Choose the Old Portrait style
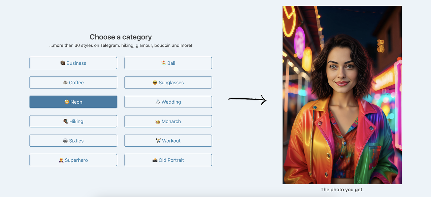 point(168,160)
